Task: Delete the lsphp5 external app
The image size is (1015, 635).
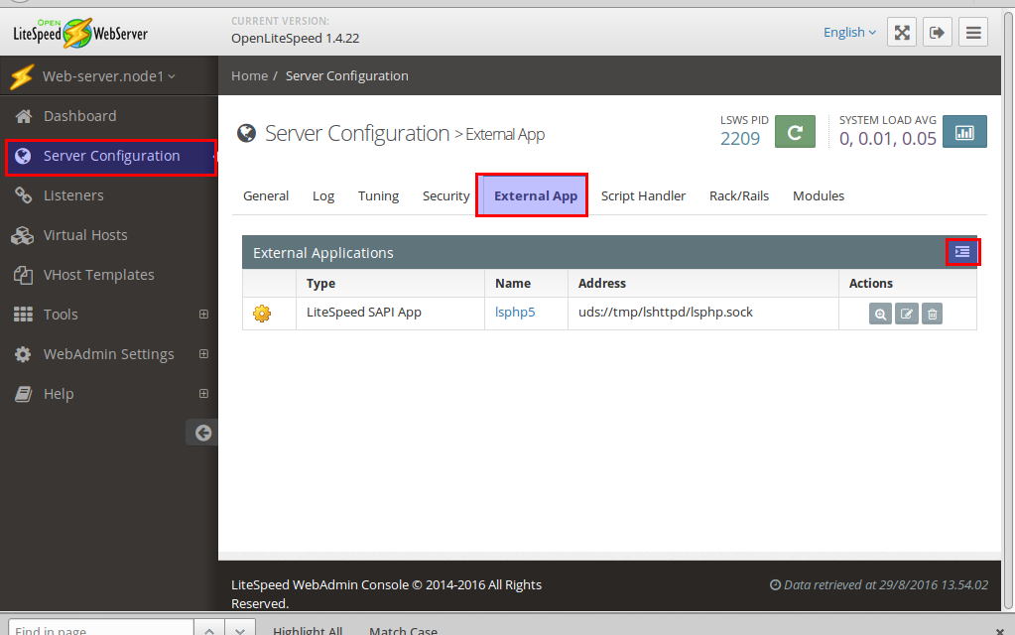Action: (932, 314)
